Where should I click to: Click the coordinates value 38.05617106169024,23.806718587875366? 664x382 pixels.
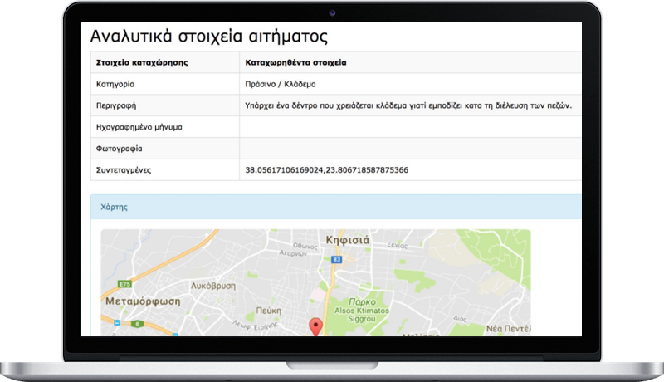click(x=327, y=170)
